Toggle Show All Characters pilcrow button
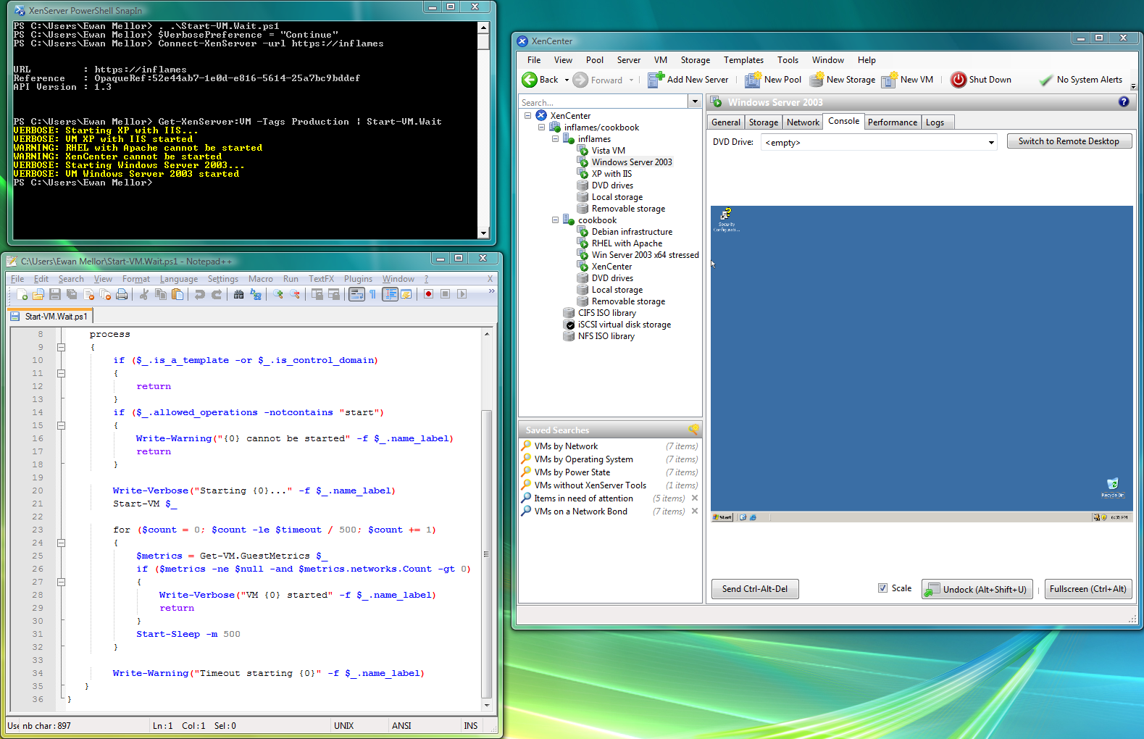 372,294
